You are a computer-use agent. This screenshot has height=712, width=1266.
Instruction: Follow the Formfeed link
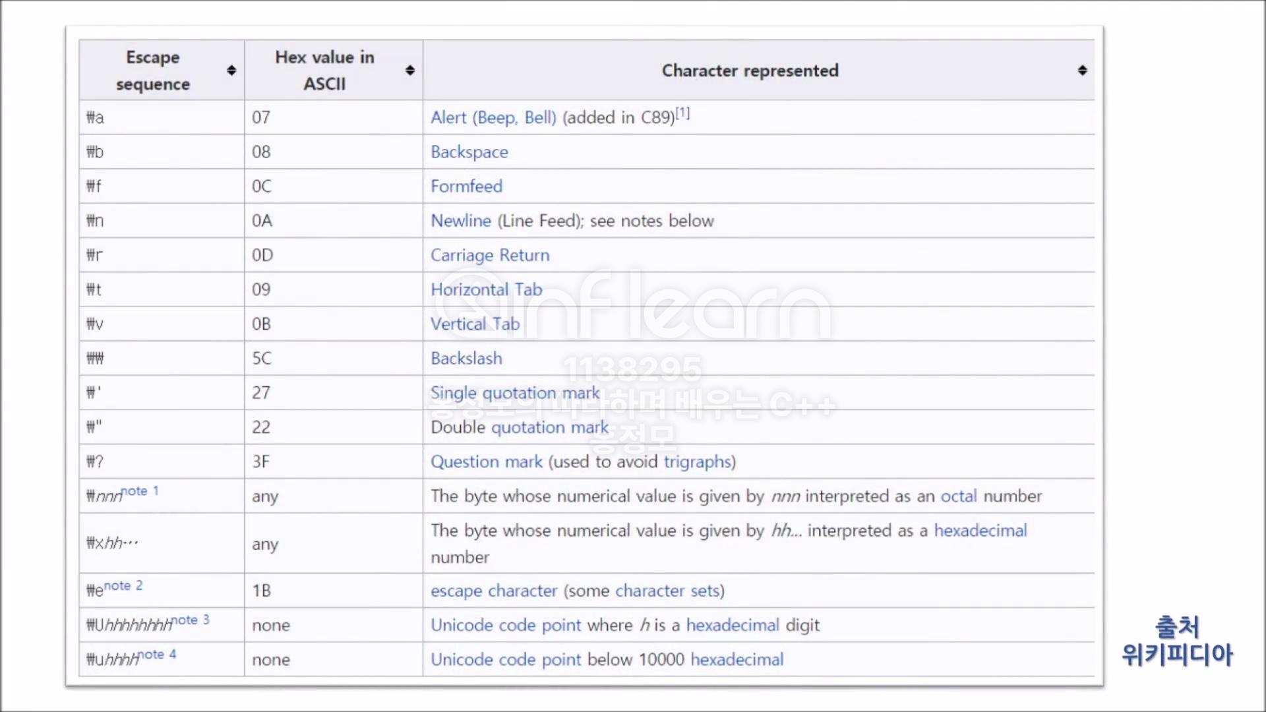(466, 187)
